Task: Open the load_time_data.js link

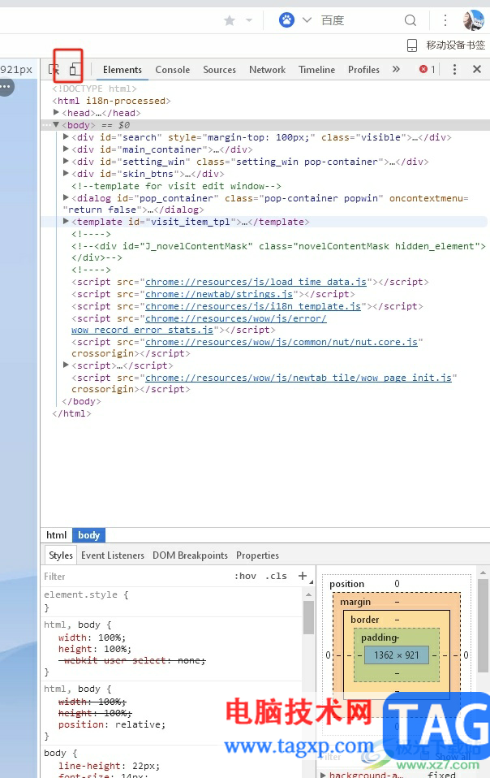Action: point(256,282)
